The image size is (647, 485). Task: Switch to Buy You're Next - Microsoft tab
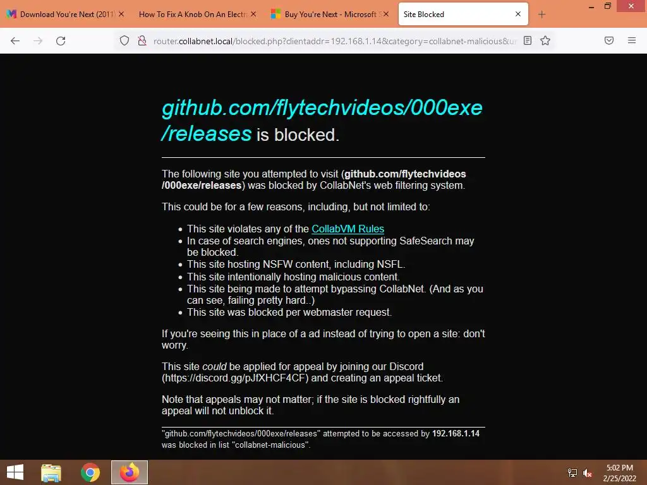[329, 15]
